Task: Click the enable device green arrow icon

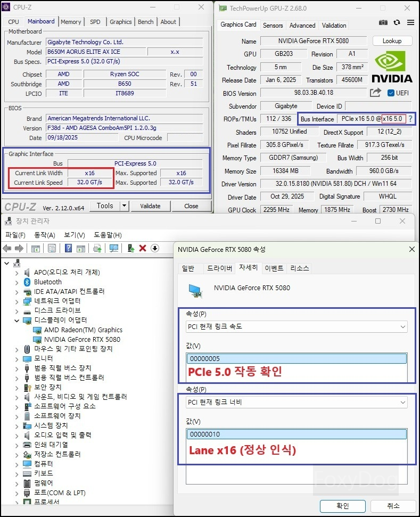Action: click(x=131, y=248)
